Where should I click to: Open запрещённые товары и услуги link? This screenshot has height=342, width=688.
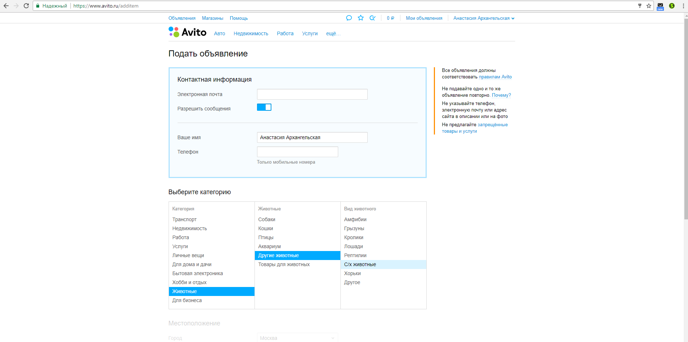point(475,128)
